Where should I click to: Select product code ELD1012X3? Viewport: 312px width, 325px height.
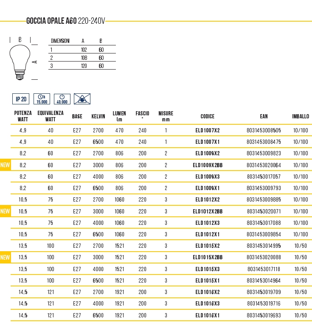208,223
